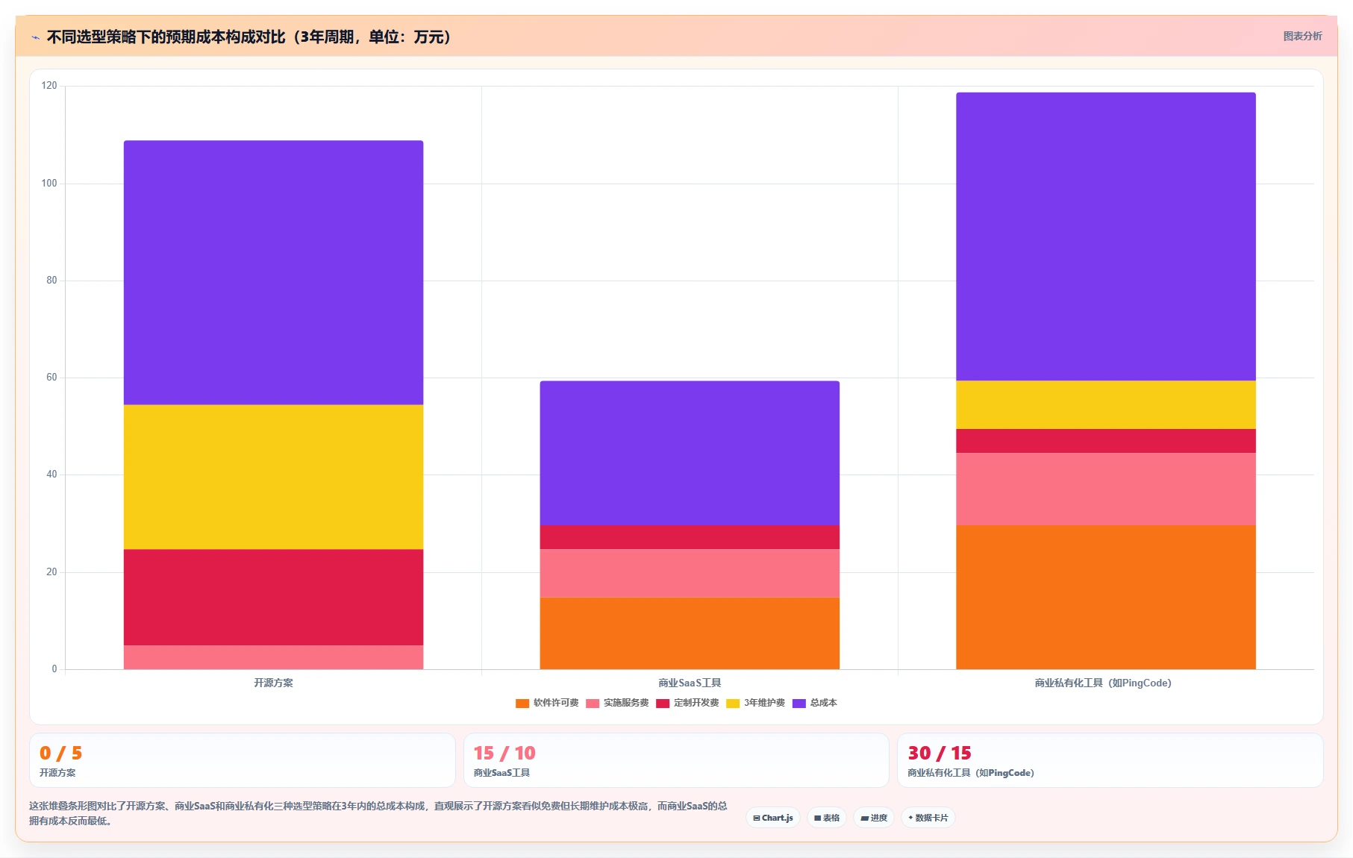
Task: Open the 30 / 15 商业私有化工具 data card
Action: [1110, 760]
